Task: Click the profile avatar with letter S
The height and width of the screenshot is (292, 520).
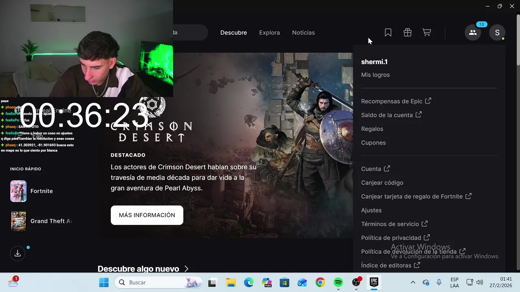Action: [x=497, y=32]
